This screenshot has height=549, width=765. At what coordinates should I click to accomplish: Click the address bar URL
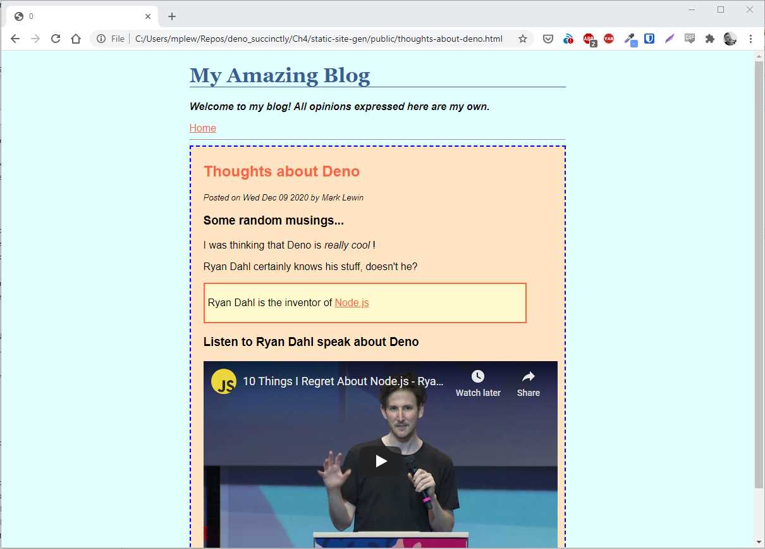click(319, 39)
